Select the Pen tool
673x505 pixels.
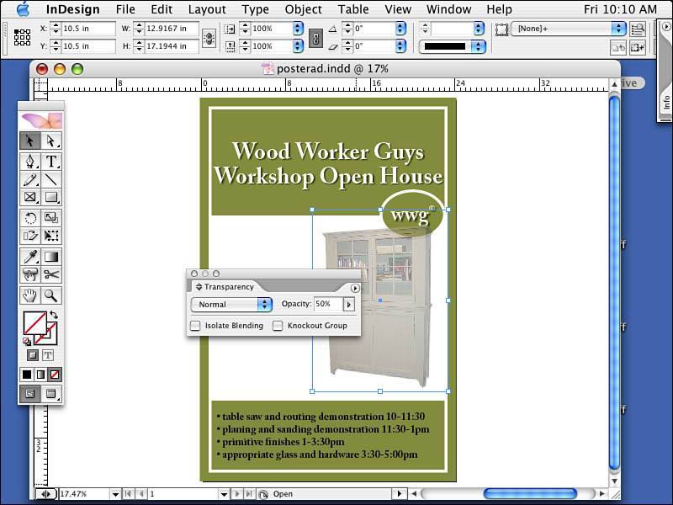pyautogui.click(x=30, y=162)
